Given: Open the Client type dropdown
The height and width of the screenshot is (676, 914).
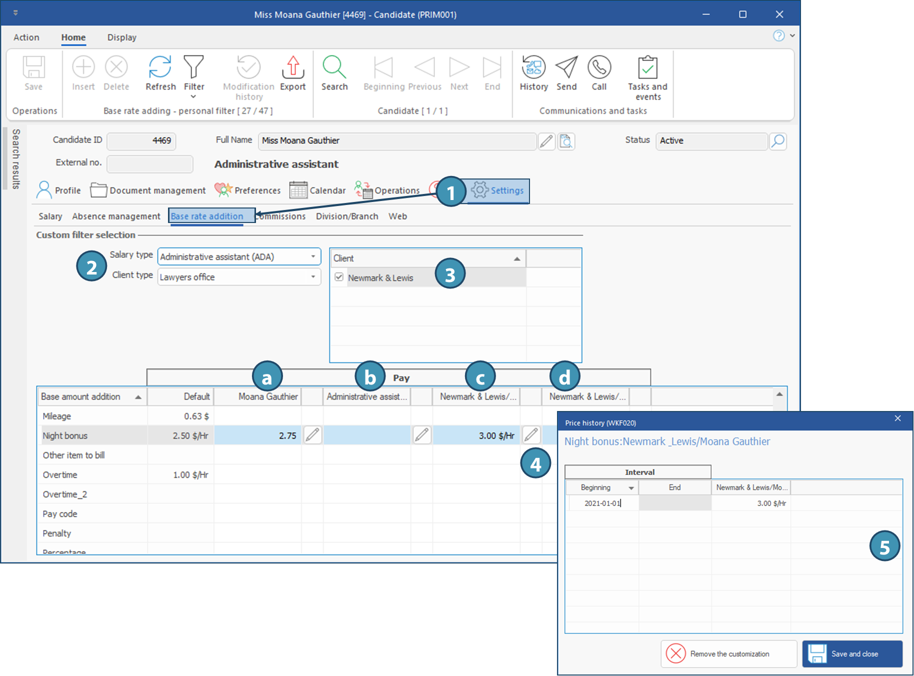Looking at the screenshot, I should [x=313, y=277].
